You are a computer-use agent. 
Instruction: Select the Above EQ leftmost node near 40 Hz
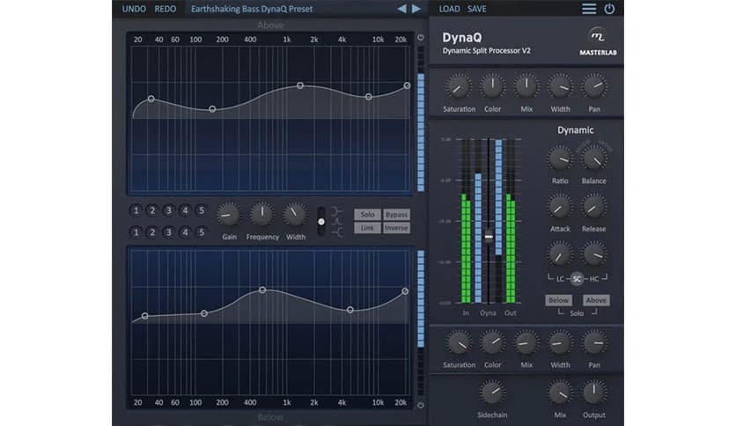point(151,99)
